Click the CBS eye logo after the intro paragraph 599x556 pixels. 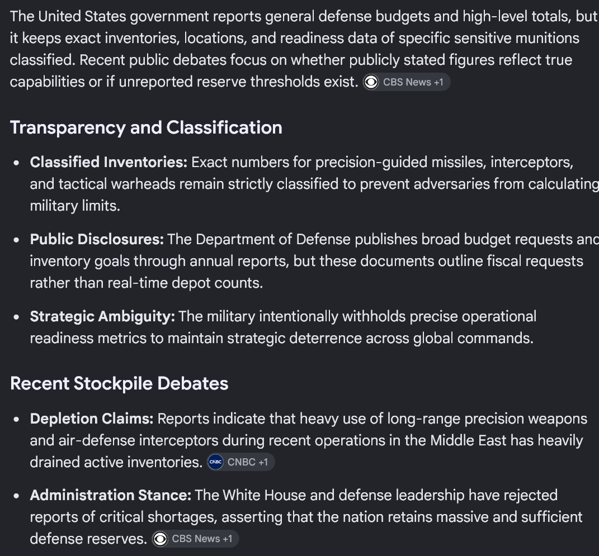(x=371, y=82)
